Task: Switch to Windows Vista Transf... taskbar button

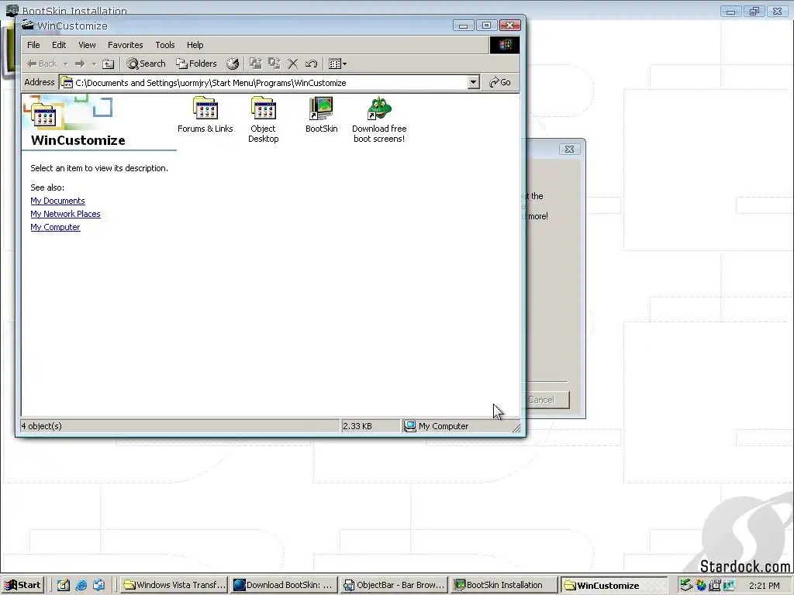Action: pos(174,586)
